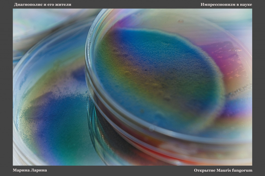
Task: Click the author name "Марина Ларина"
Action: pos(30,170)
